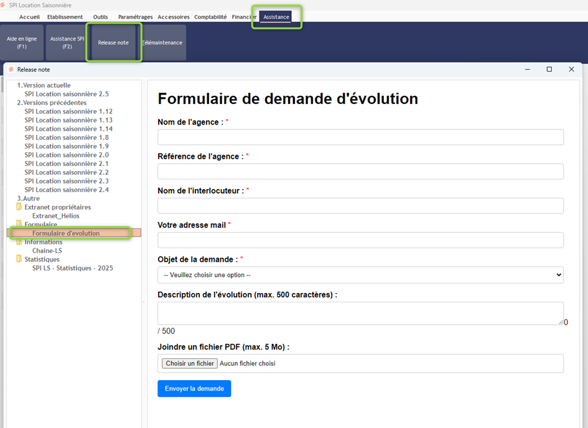588x428 pixels.
Task: Click the Choisir un fichier button
Action: click(190, 363)
